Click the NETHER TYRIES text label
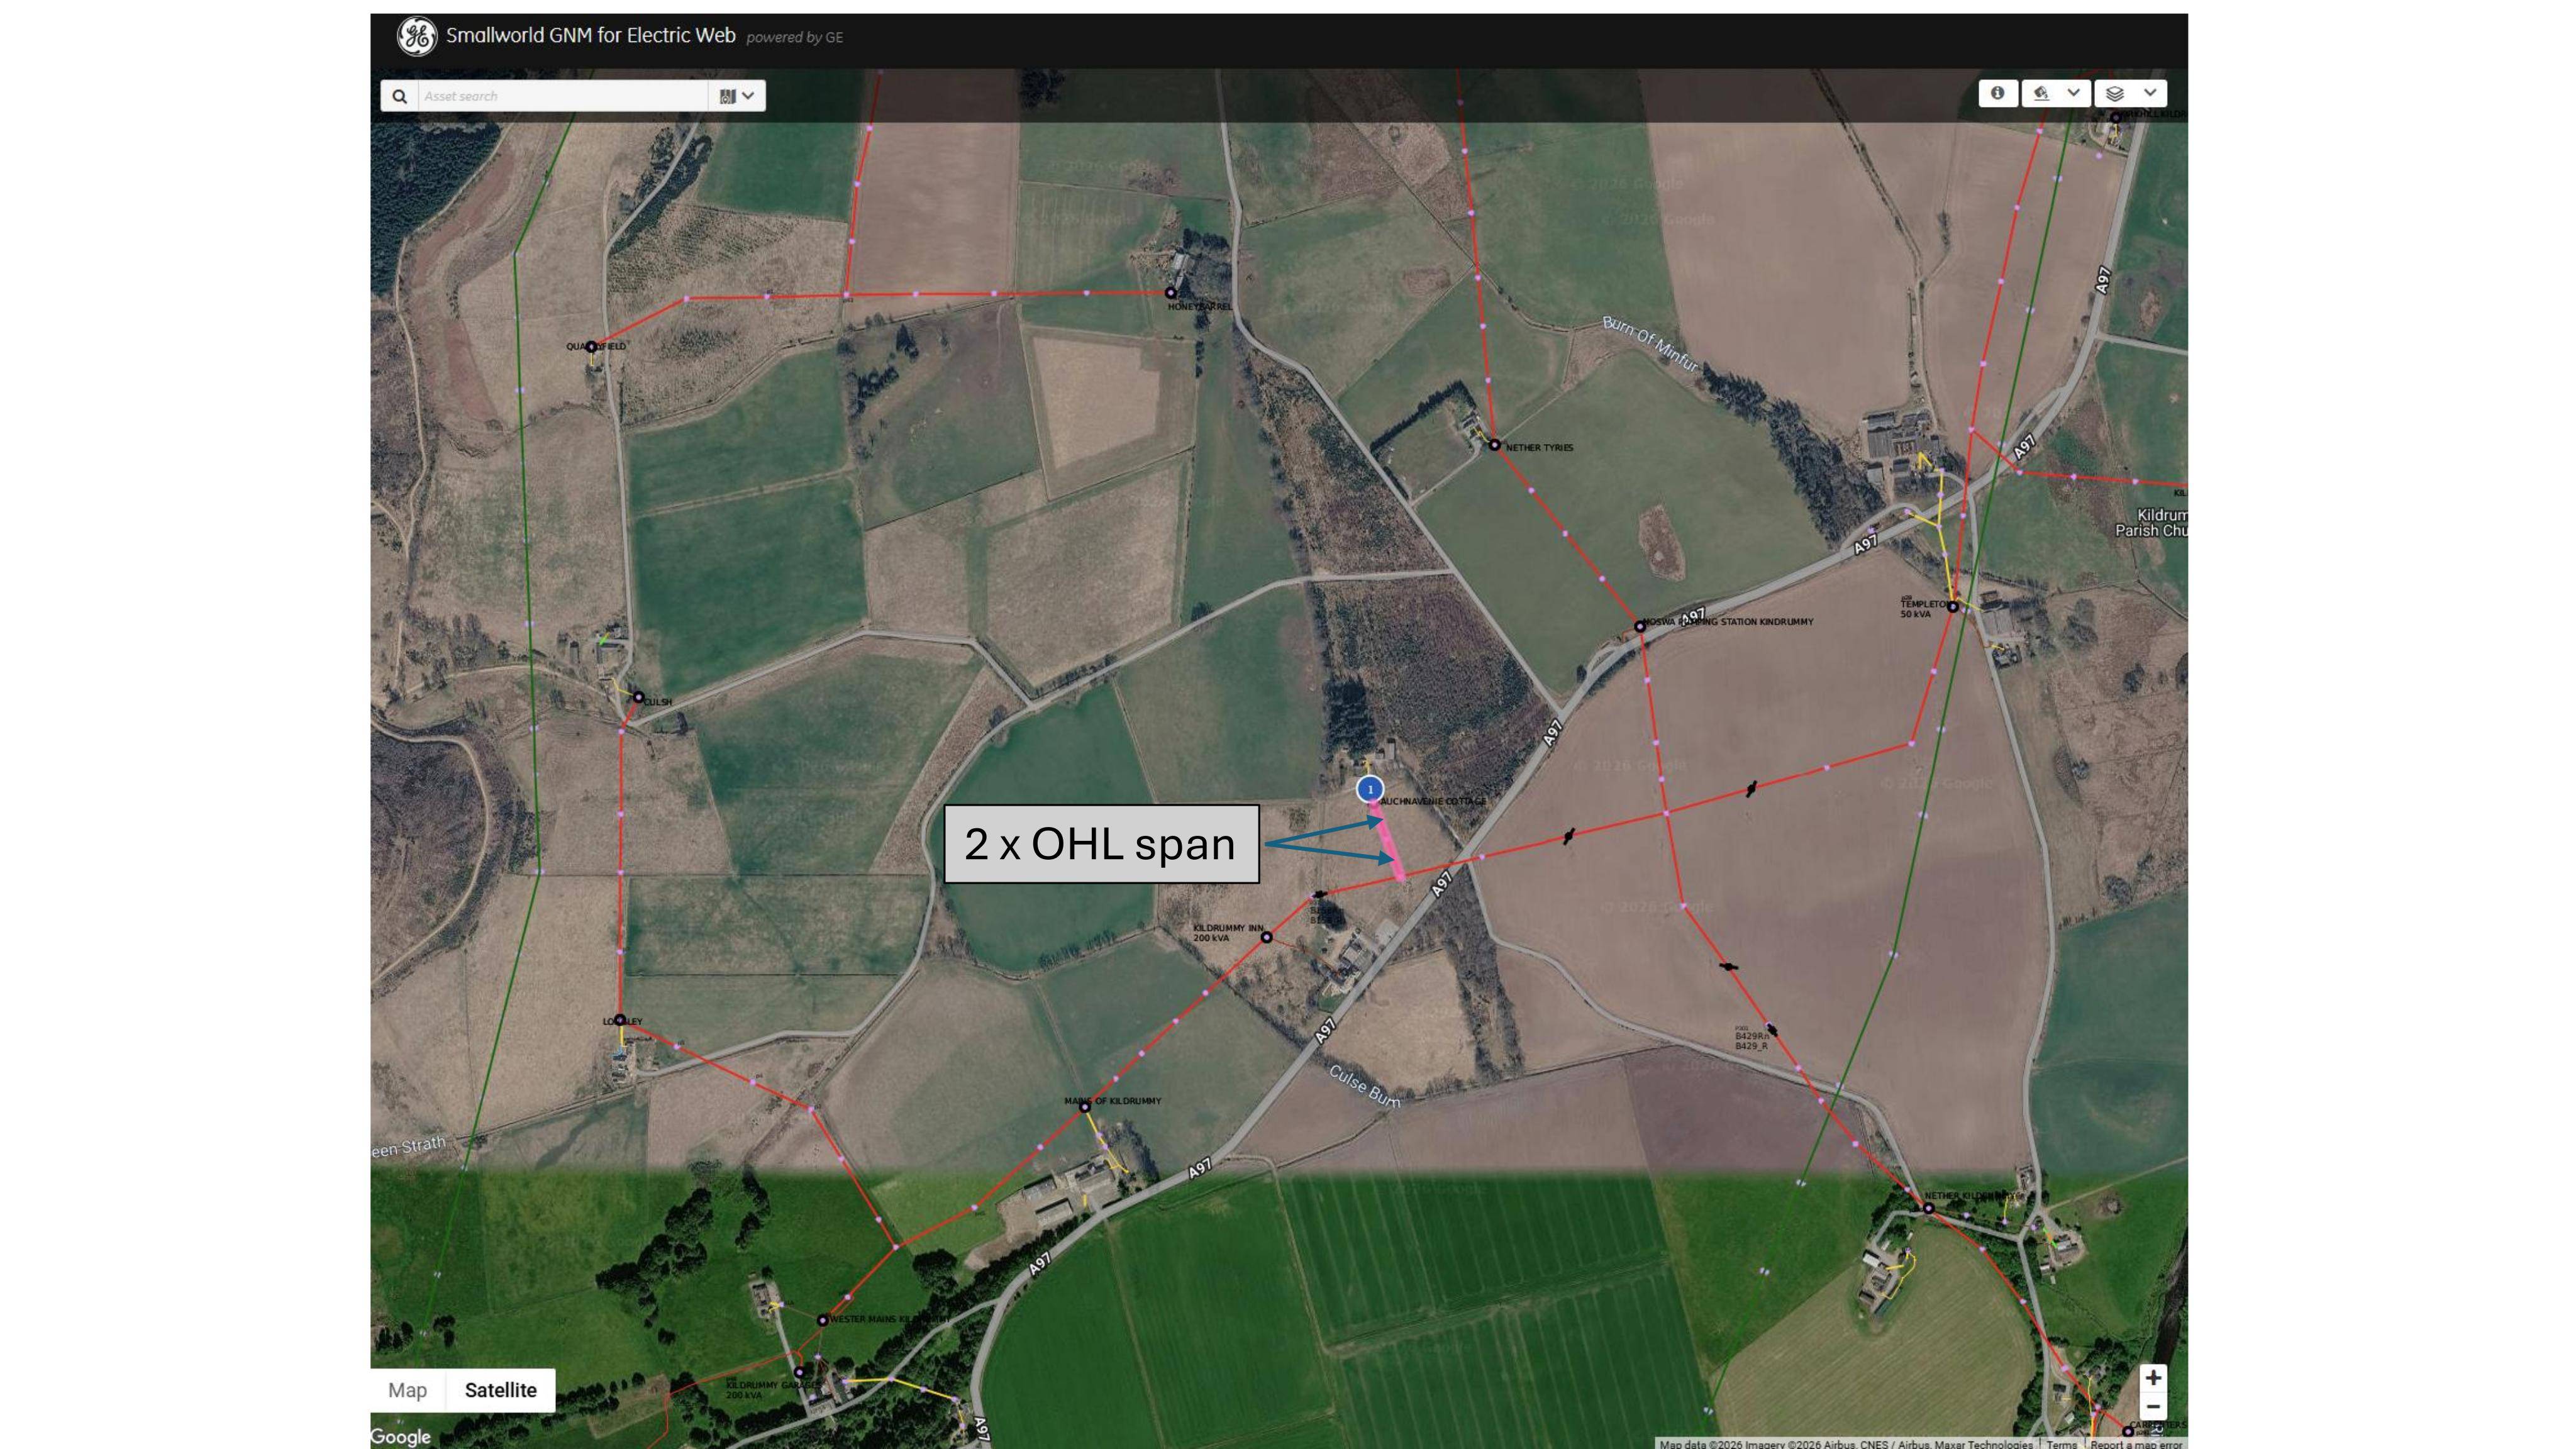The image size is (2576, 1449). [1539, 448]
